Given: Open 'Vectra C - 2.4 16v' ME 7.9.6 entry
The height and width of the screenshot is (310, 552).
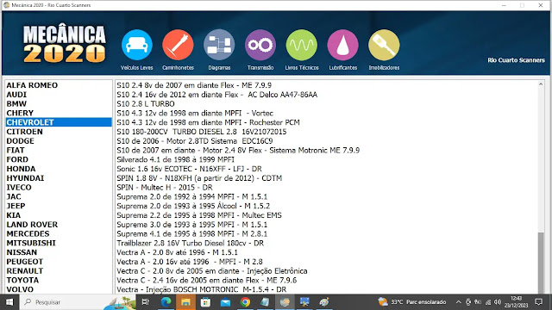Looking at the screenshot, I should point(207,281).
